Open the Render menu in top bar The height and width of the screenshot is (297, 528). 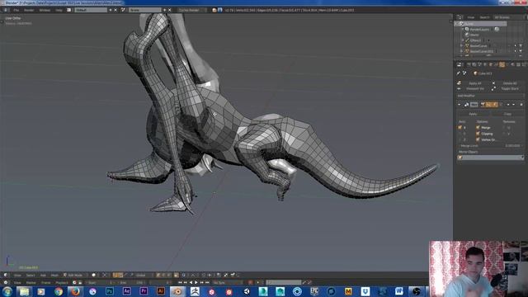tap(29, 10)
